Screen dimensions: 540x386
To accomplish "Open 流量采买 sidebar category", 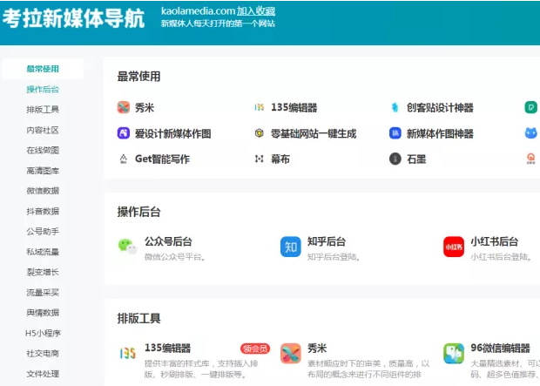I will click(x=43, y=292).
